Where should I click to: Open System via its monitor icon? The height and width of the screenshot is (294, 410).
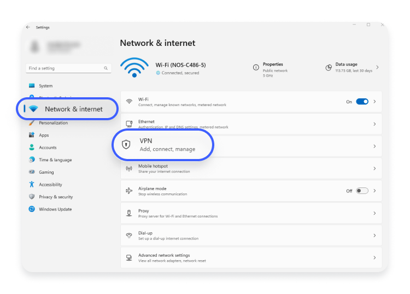(x=32, y=85)
